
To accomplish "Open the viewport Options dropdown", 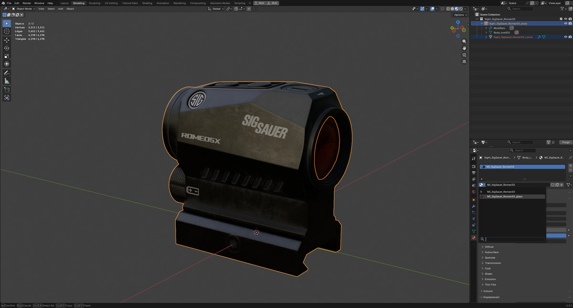I will [460, 15].
